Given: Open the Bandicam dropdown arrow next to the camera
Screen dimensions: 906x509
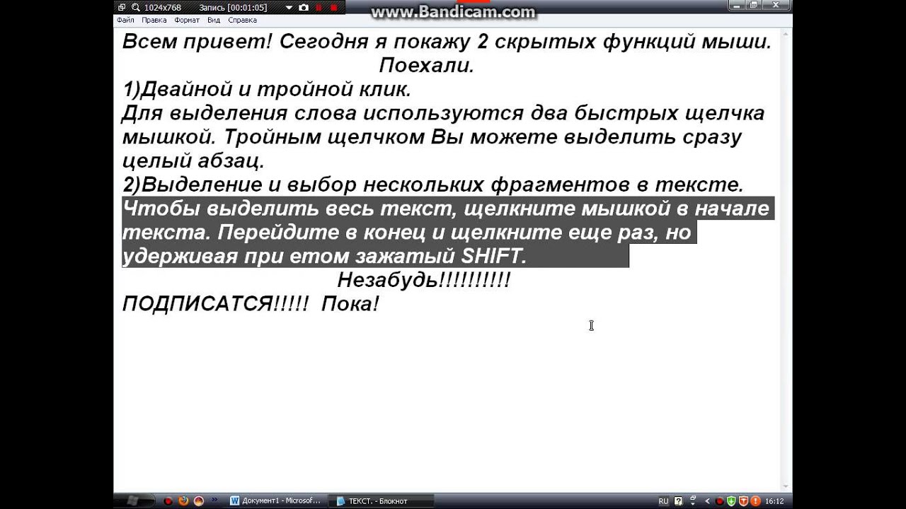Looking at the screenshot, I should tap(289, 8).
